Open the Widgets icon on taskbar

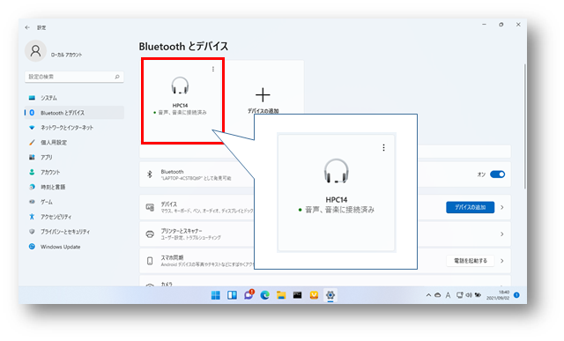[x=232, y=295]
